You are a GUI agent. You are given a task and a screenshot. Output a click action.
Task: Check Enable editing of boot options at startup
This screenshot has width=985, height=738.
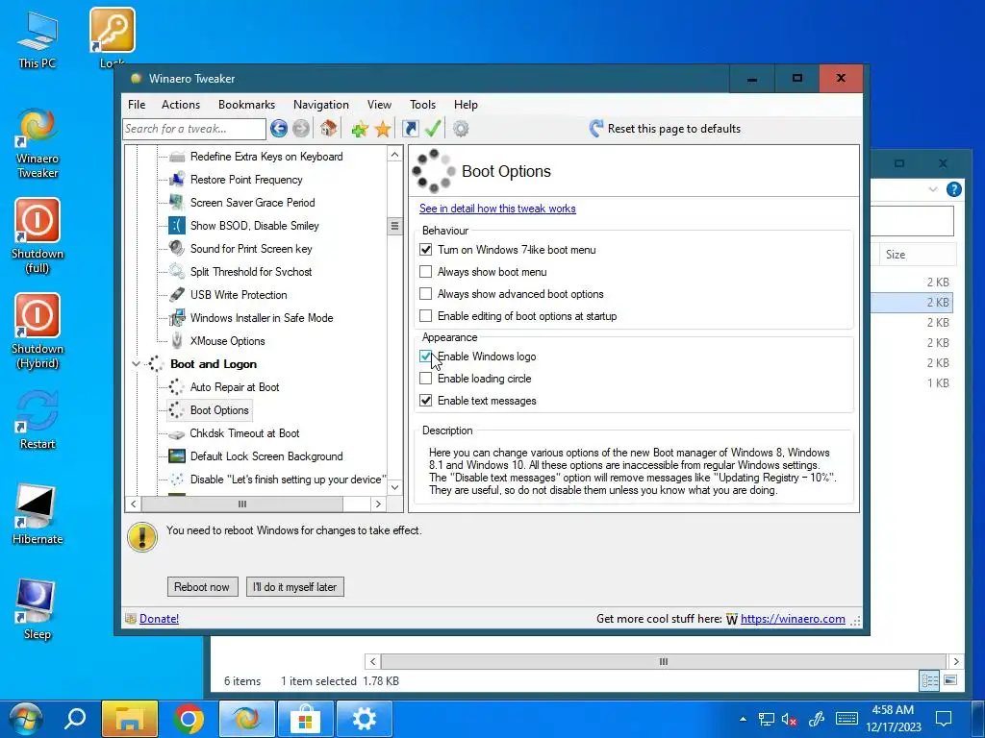pyautogui.click(x=426, y=315)
